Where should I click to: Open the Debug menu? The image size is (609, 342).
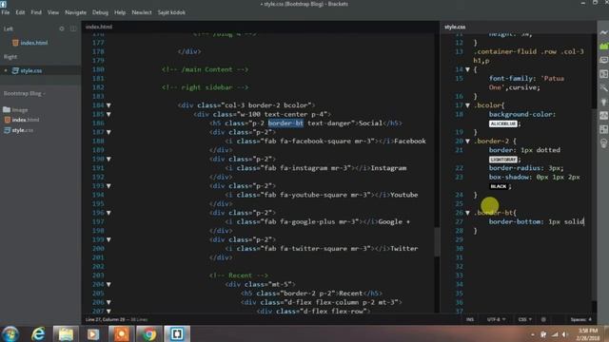tap(100, 12)
